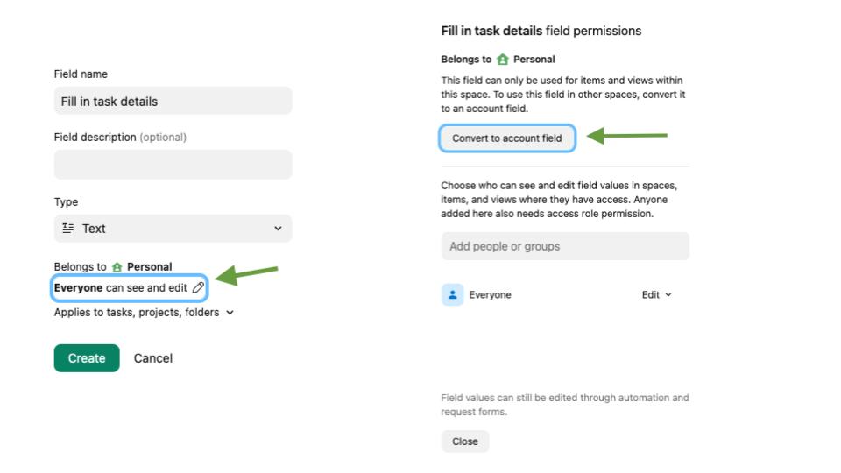841x473 pixels.
Task: Click the Everyone name in the permissions list
Action: (x=491, y=295)
